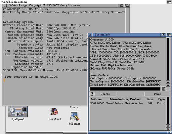Screen dimensions: 172x134
Task: Click the SystemInfo window title bar
Action: coord(126,35)
